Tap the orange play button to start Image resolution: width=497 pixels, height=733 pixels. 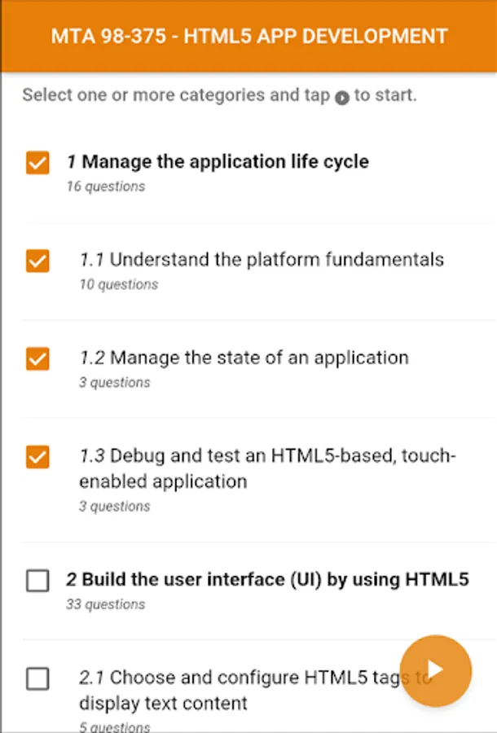pos(436,670)
